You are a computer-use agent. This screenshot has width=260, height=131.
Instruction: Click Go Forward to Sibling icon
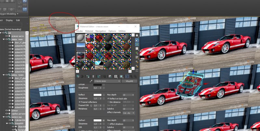(x=135, y=76)
